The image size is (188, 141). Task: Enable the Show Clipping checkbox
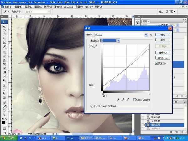point(134,100)
